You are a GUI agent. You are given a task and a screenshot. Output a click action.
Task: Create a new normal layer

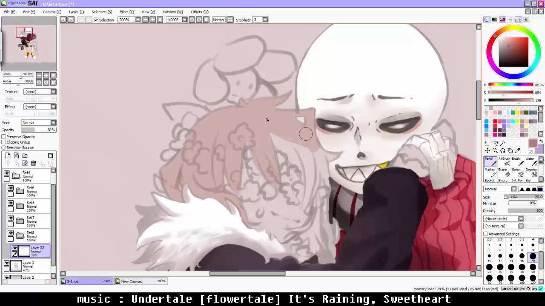[8, 156]
